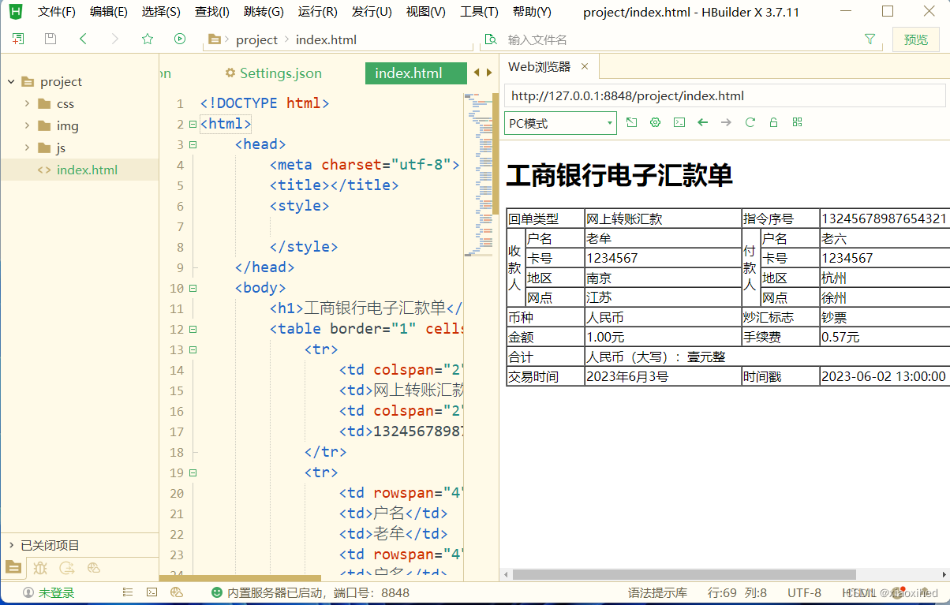Select the Web浏览器 tab
The width and height of the screenshot is (950, 605).
point(539,67)
